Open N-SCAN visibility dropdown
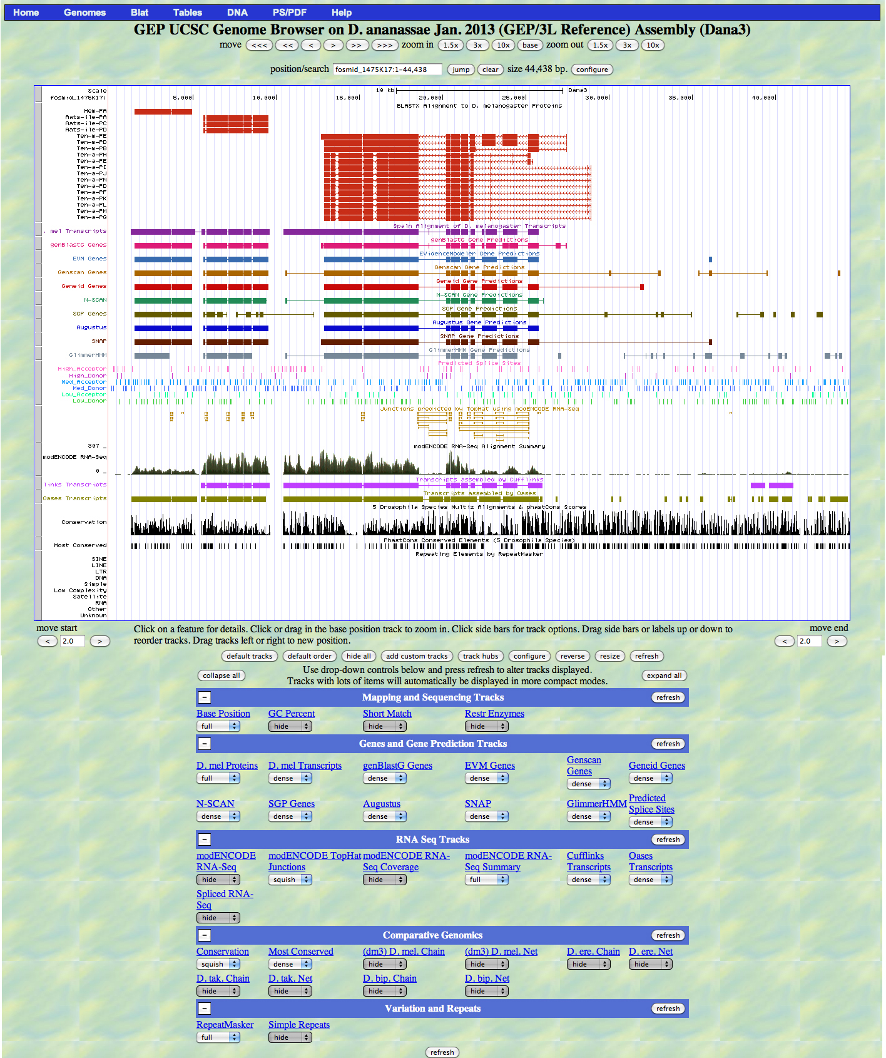886x1058 pixels. tap(218, 816)
